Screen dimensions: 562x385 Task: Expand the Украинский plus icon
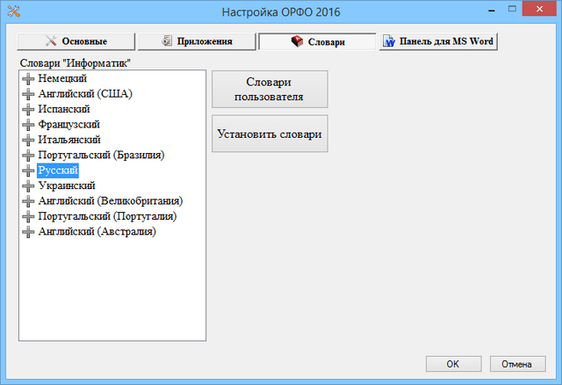pyautogui.click(x=29, y=185)
